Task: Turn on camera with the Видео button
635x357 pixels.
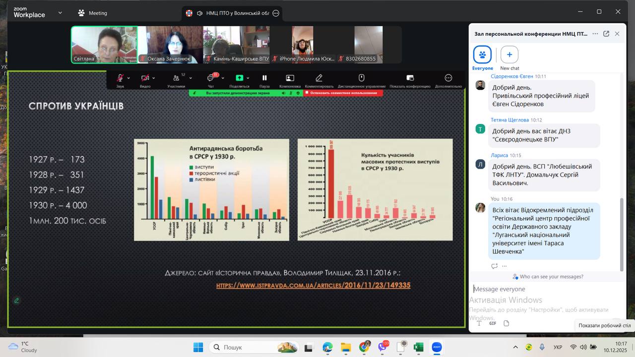Action: (145, 78)
